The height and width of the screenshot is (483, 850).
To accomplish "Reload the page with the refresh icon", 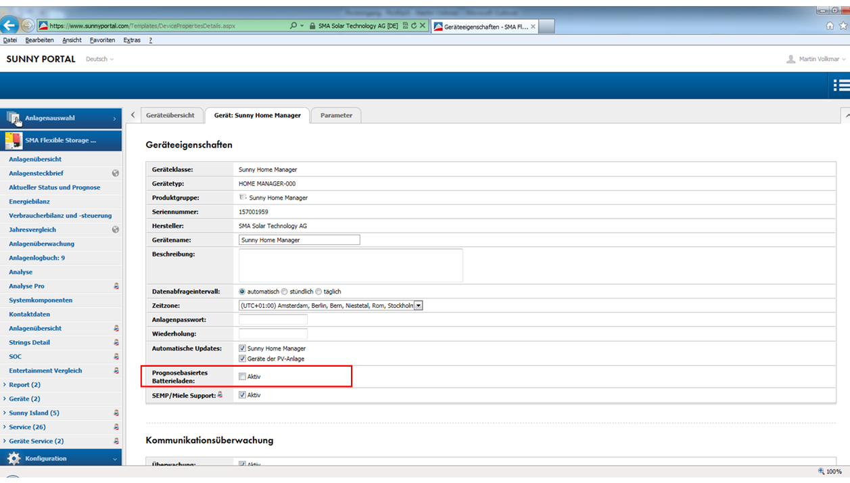I will pos(414,26).
